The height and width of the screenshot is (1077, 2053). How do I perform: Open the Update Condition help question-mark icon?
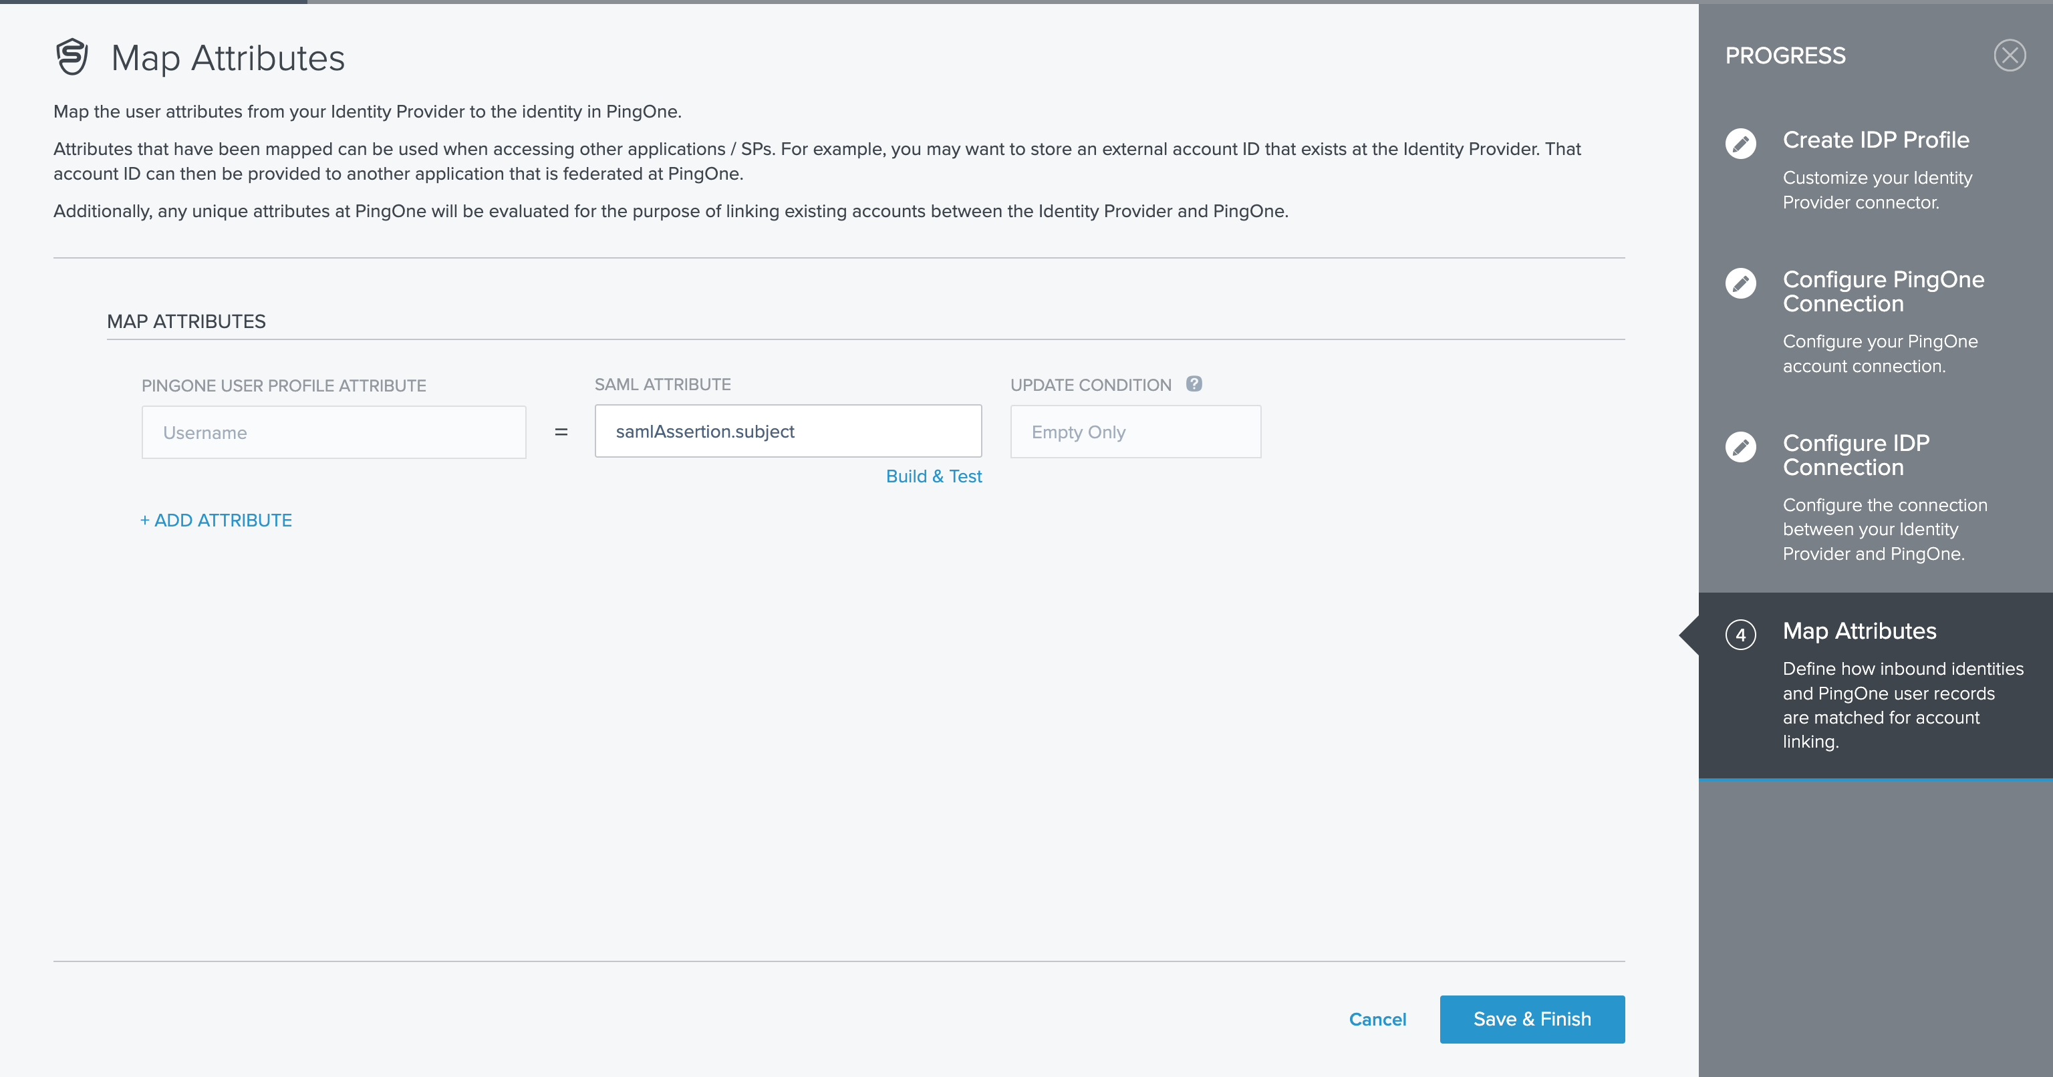tap(1193, 384)
